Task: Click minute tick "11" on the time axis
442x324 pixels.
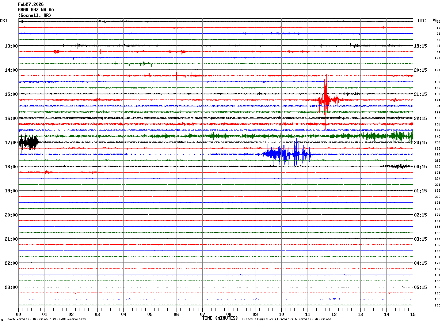Action: 308,314
